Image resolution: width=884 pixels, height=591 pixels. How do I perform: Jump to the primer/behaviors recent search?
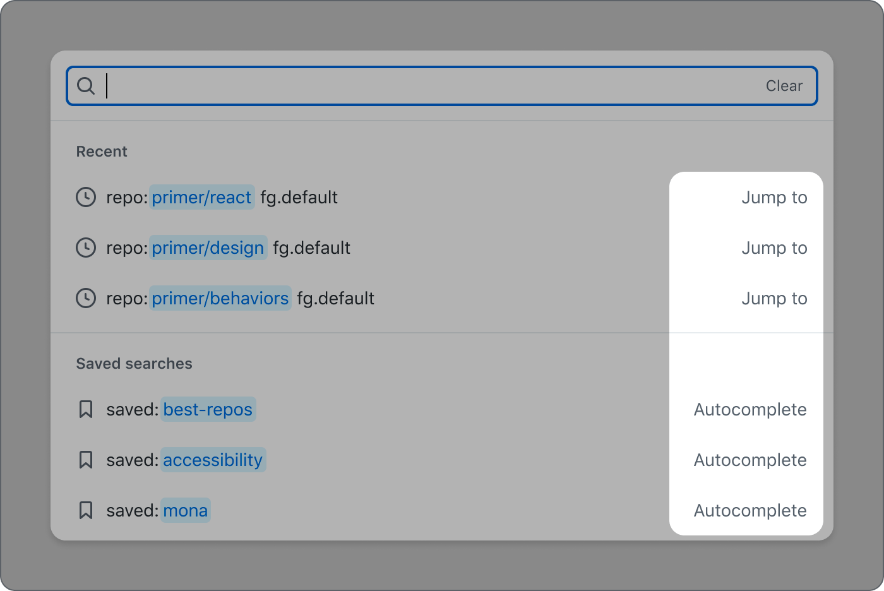pyautogui.click(x=775, y=298)
